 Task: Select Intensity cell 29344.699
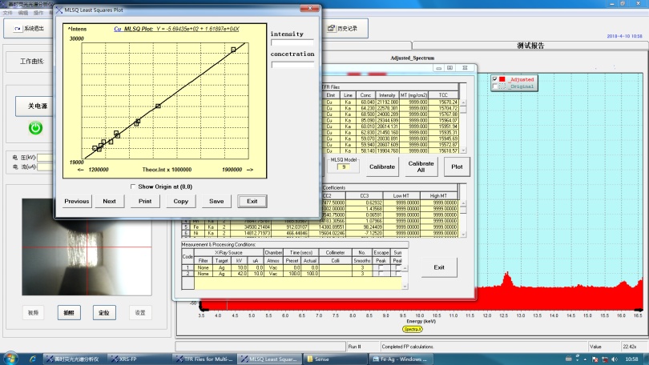coord(387,120)
